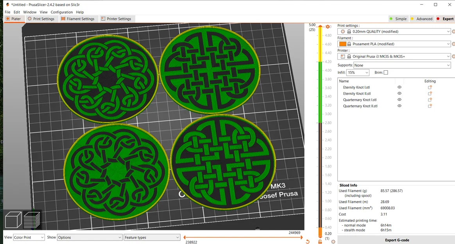This screenshot has width=455, height=244.
Task: Click the reset slider undo arrow icon
Action: pos(308,241)
